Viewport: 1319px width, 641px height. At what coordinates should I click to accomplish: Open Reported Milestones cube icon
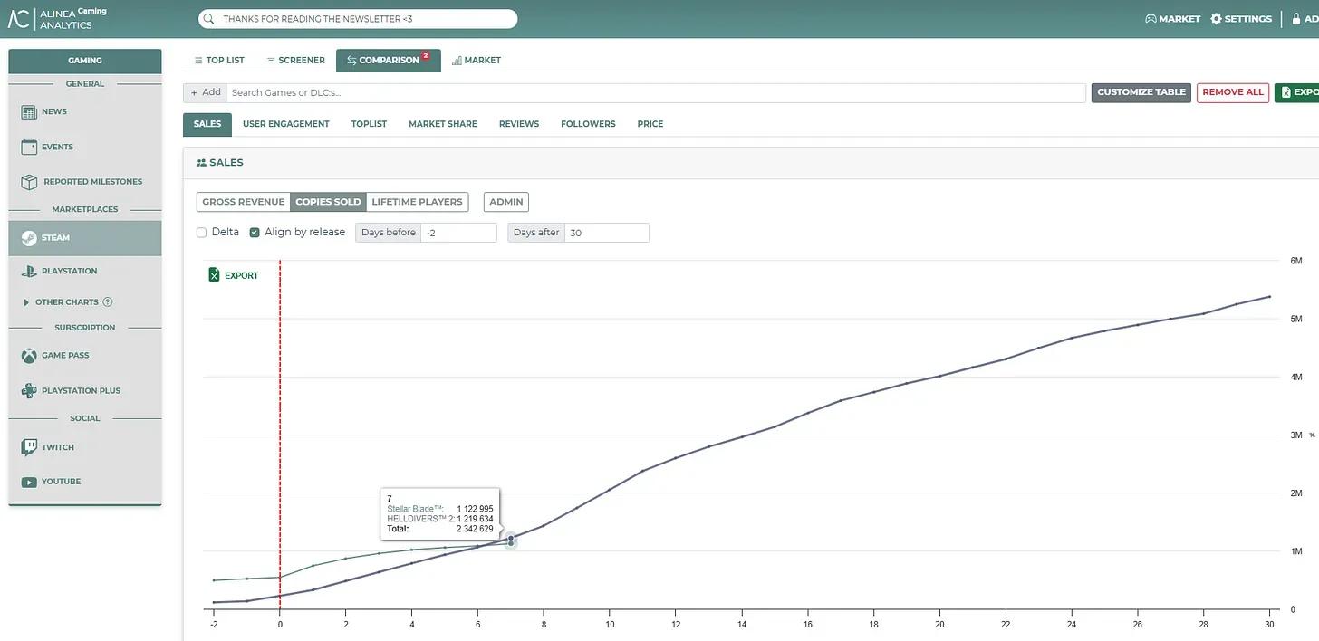(x=29, y=182)
